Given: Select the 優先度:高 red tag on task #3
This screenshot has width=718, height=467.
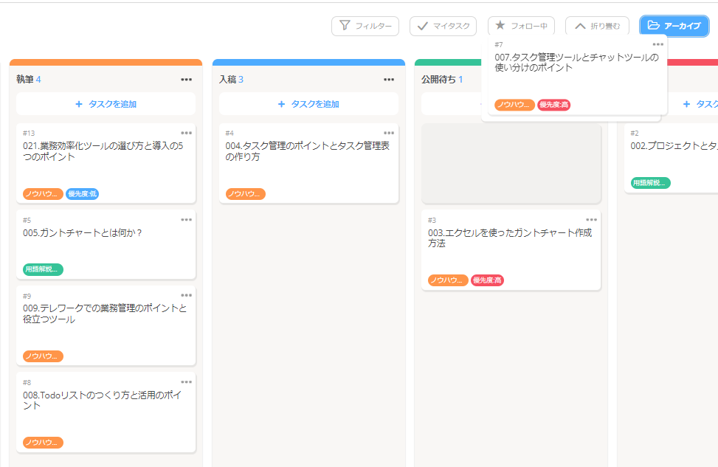Looking at the screenshot, I should pyautogui.click(x=487, y=280).
